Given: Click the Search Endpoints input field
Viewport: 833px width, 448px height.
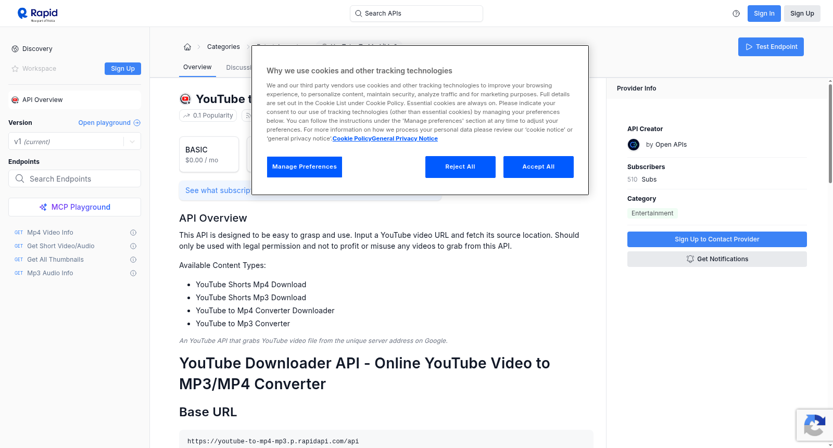Looking at the screenshot, I should [x=74, y=178].
